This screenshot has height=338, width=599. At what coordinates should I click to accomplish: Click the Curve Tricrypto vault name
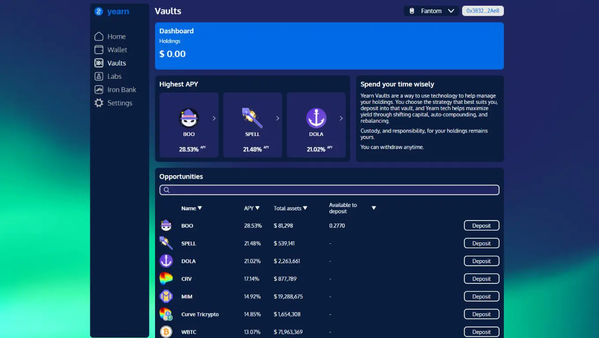pyautogui.click(x=200, y=314)
